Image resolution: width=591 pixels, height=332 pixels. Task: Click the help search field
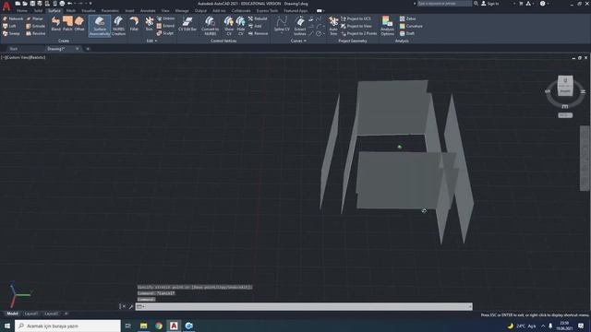coord(444,4)
